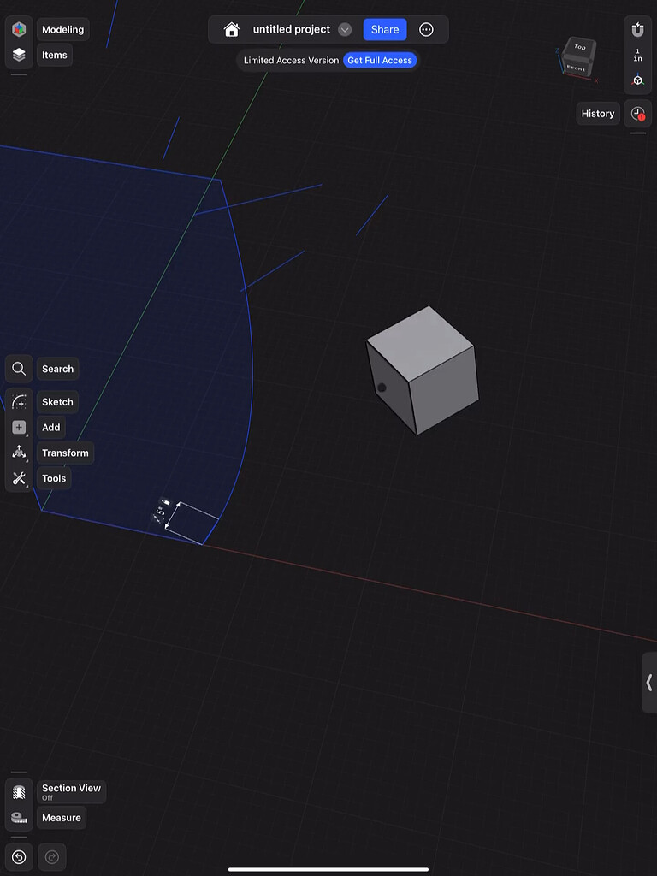The image size is (657, 876).
Task: Share the project
Action: [385, 30]
